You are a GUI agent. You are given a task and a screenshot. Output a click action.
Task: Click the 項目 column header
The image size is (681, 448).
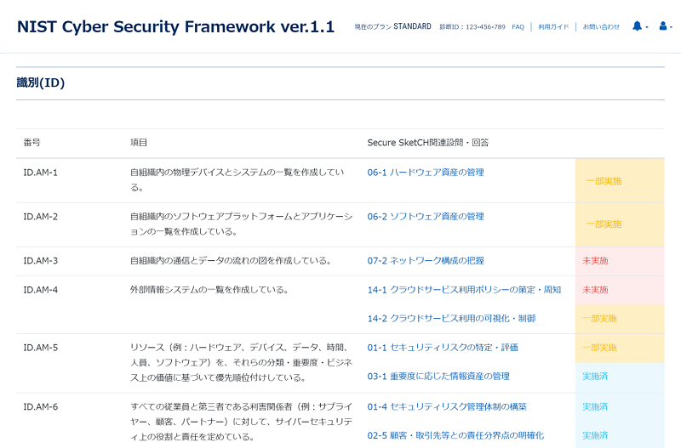coord(139,143)
